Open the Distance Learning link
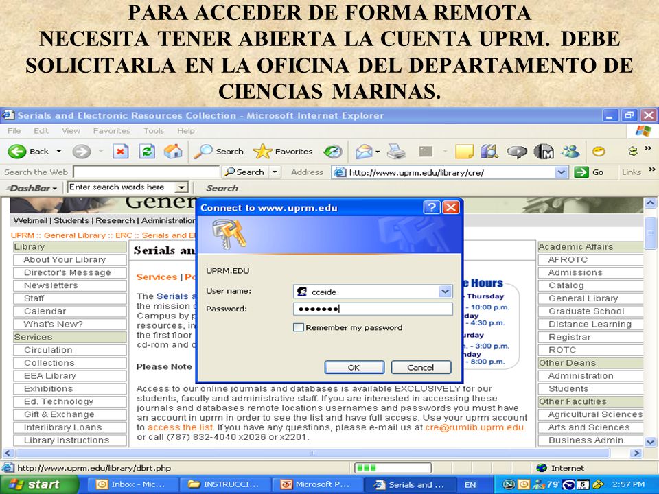The image size is (659, 494). coord(590,325)
